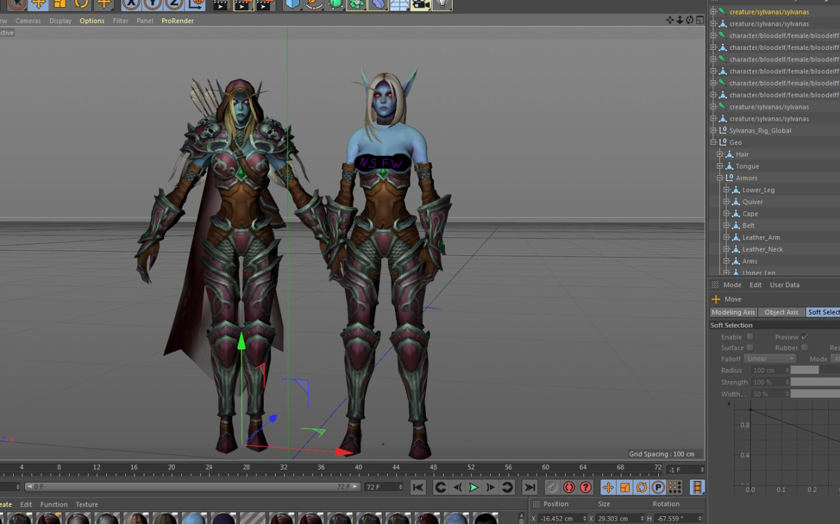Check the Rubber checkbox
The image size is (840, 524).
(805, 348)
